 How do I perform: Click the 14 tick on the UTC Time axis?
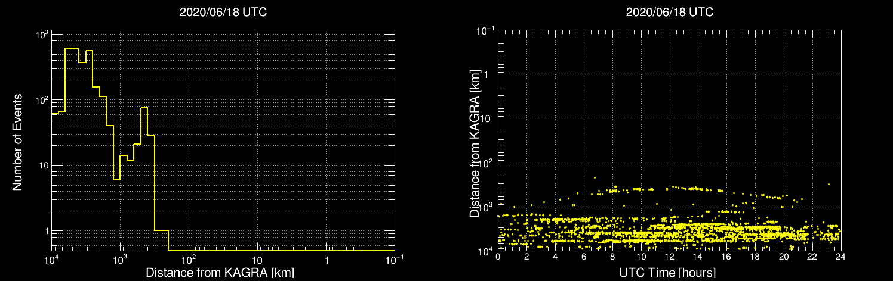click(x=698, y=257)
